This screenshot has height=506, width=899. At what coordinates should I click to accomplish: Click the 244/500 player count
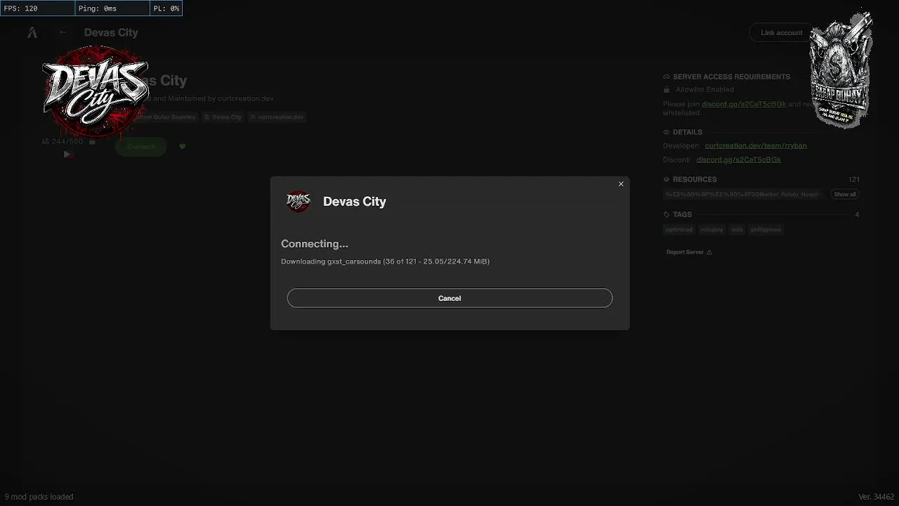pyautogui.click(x=67, y=141)
